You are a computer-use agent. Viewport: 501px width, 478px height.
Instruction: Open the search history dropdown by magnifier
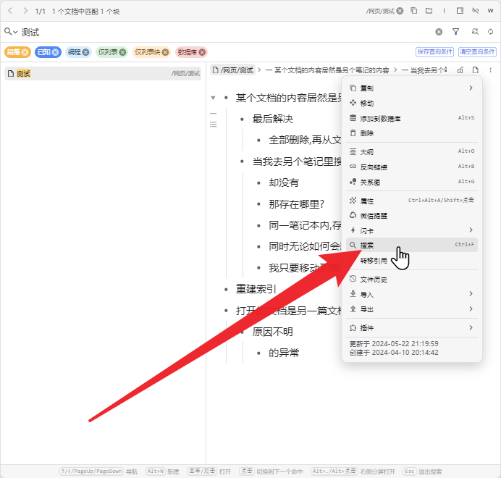(x=11, y=31)
